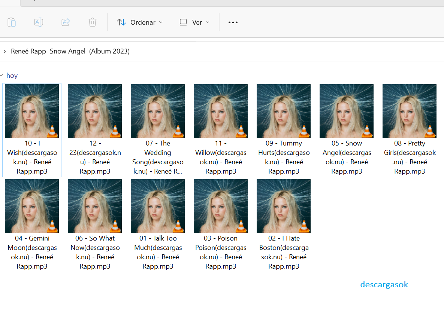Click file name '02 - I Hate Boston' text
Viewport: 444px width, 309px height.
tap(284, 252)
